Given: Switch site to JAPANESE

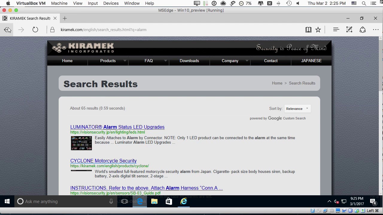Looking at the screenshot, I should (x=311, y=61).
